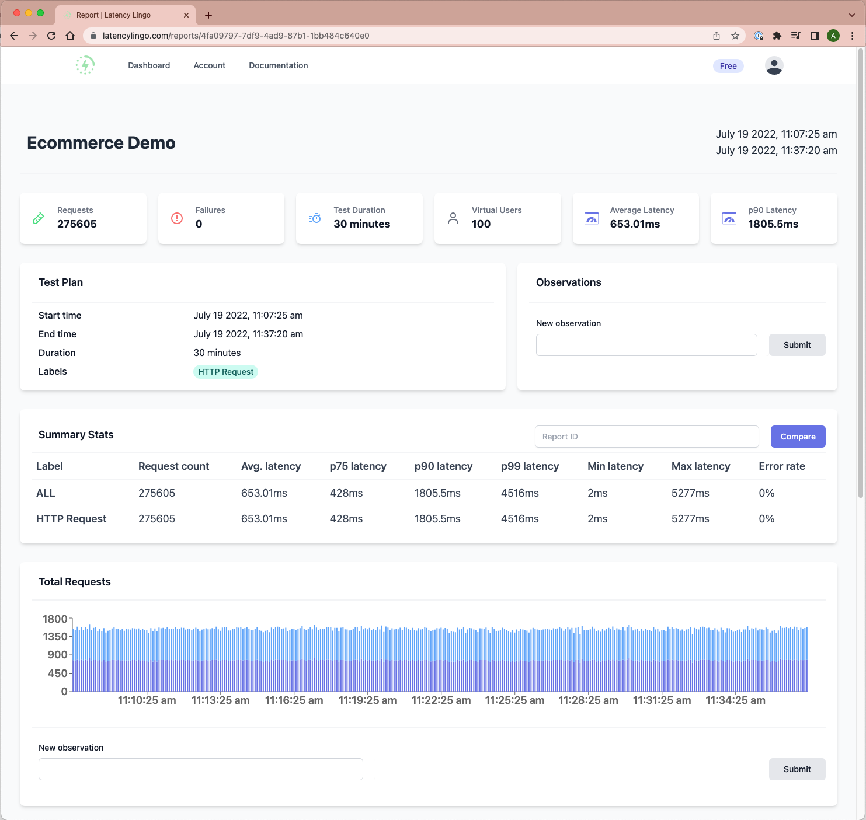Click the p75 latency column header
The width and height of the screenshot is (866, 820).
point(358,466)
